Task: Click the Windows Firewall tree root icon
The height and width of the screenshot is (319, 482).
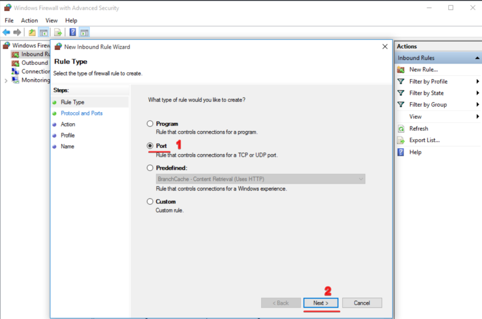Action: [7, 46]
